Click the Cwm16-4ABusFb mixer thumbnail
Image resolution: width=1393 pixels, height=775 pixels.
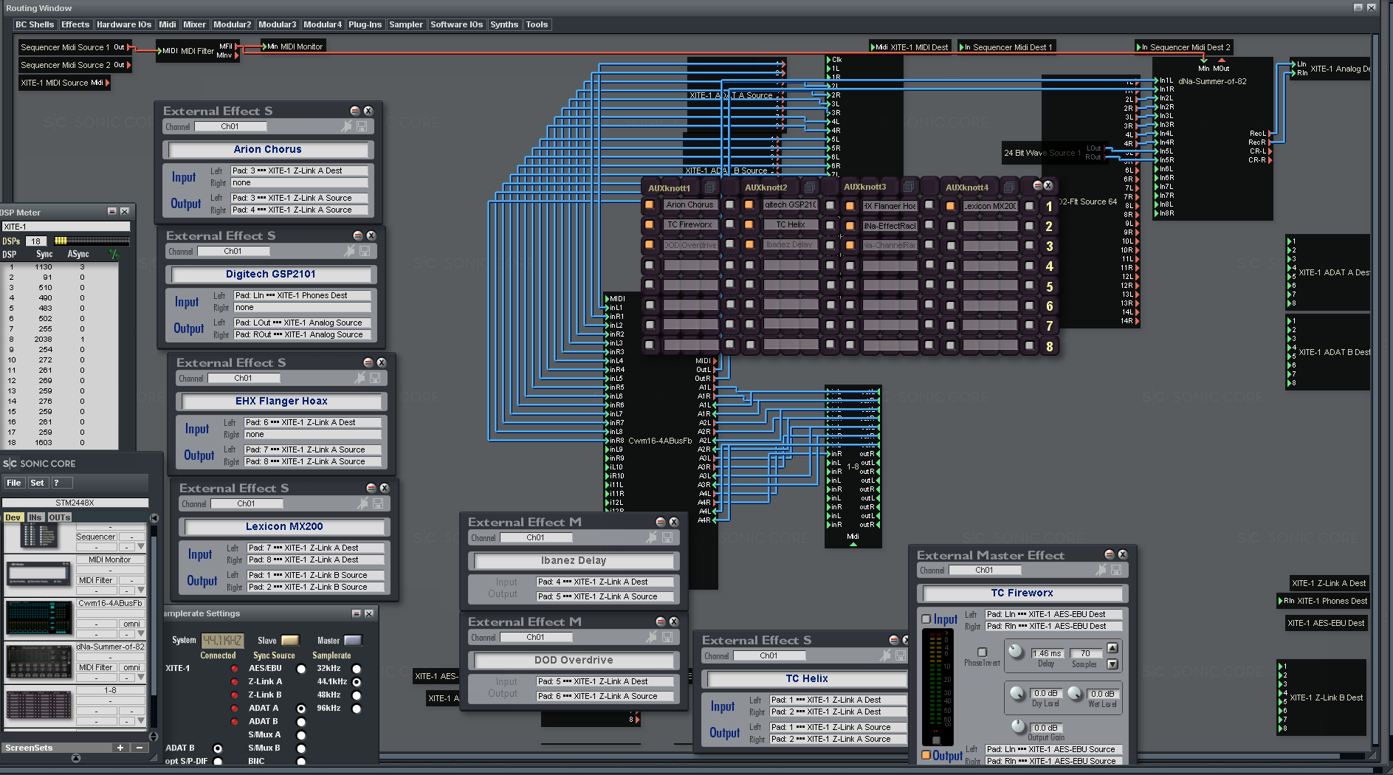tap(38, 618)
